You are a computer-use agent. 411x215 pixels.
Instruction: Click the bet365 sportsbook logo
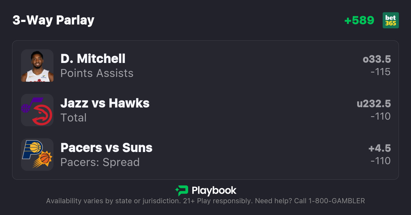[391, 20]
